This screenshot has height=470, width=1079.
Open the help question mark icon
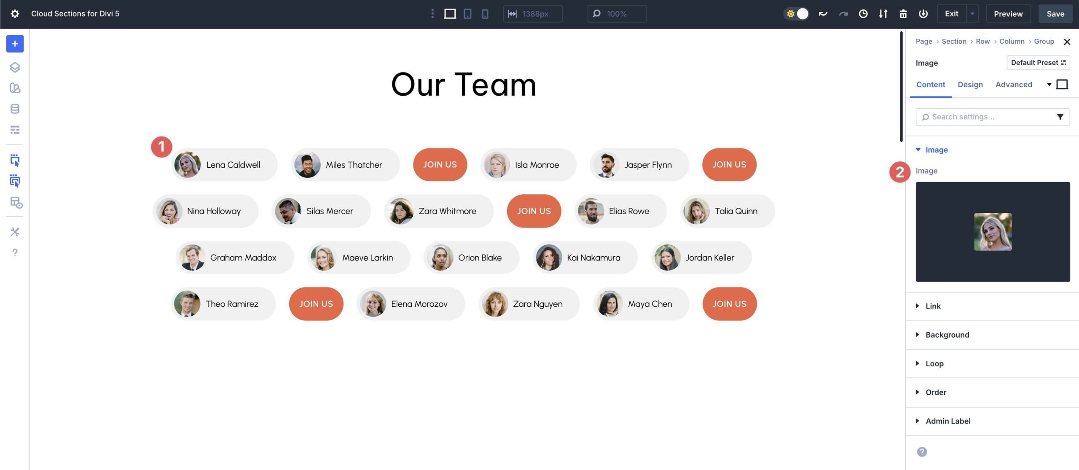(15, 252)
